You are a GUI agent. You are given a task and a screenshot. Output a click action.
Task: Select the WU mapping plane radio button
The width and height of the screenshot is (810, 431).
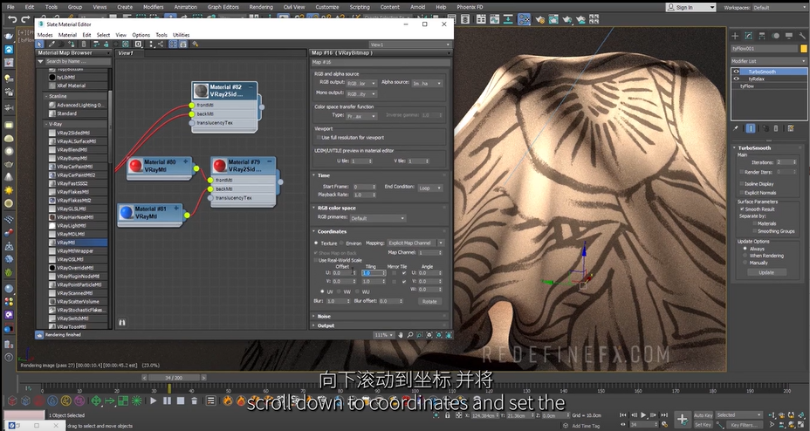(x=356, y=291)
